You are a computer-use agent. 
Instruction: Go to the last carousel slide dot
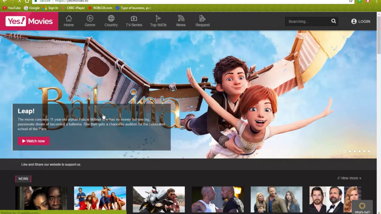click(369, 151)
